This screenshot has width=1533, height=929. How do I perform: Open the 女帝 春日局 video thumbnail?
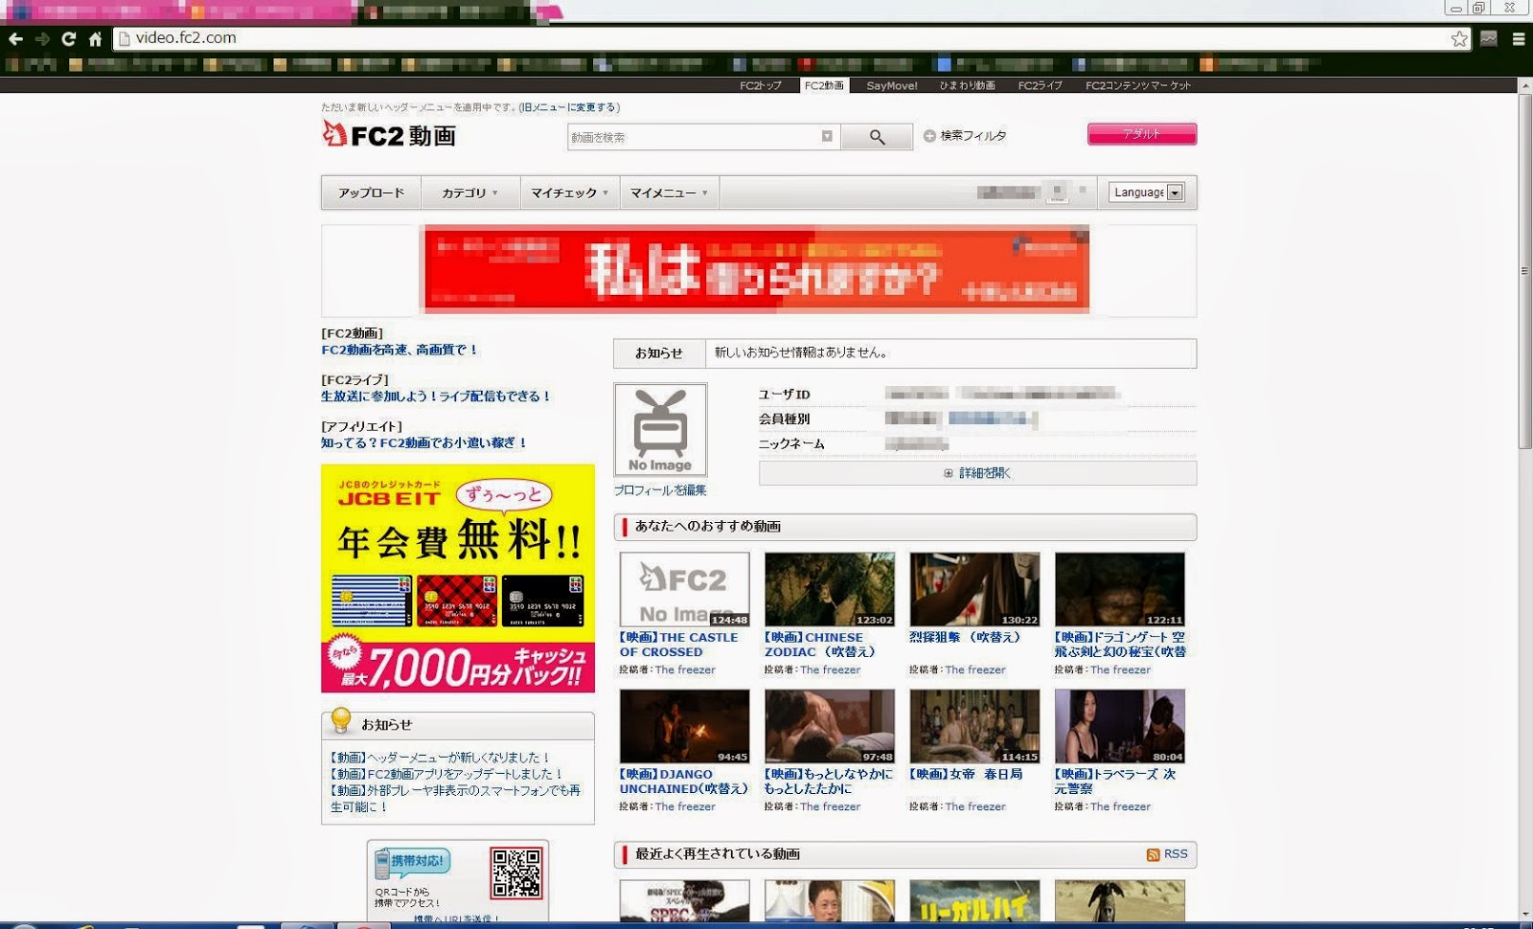[974, 726]
